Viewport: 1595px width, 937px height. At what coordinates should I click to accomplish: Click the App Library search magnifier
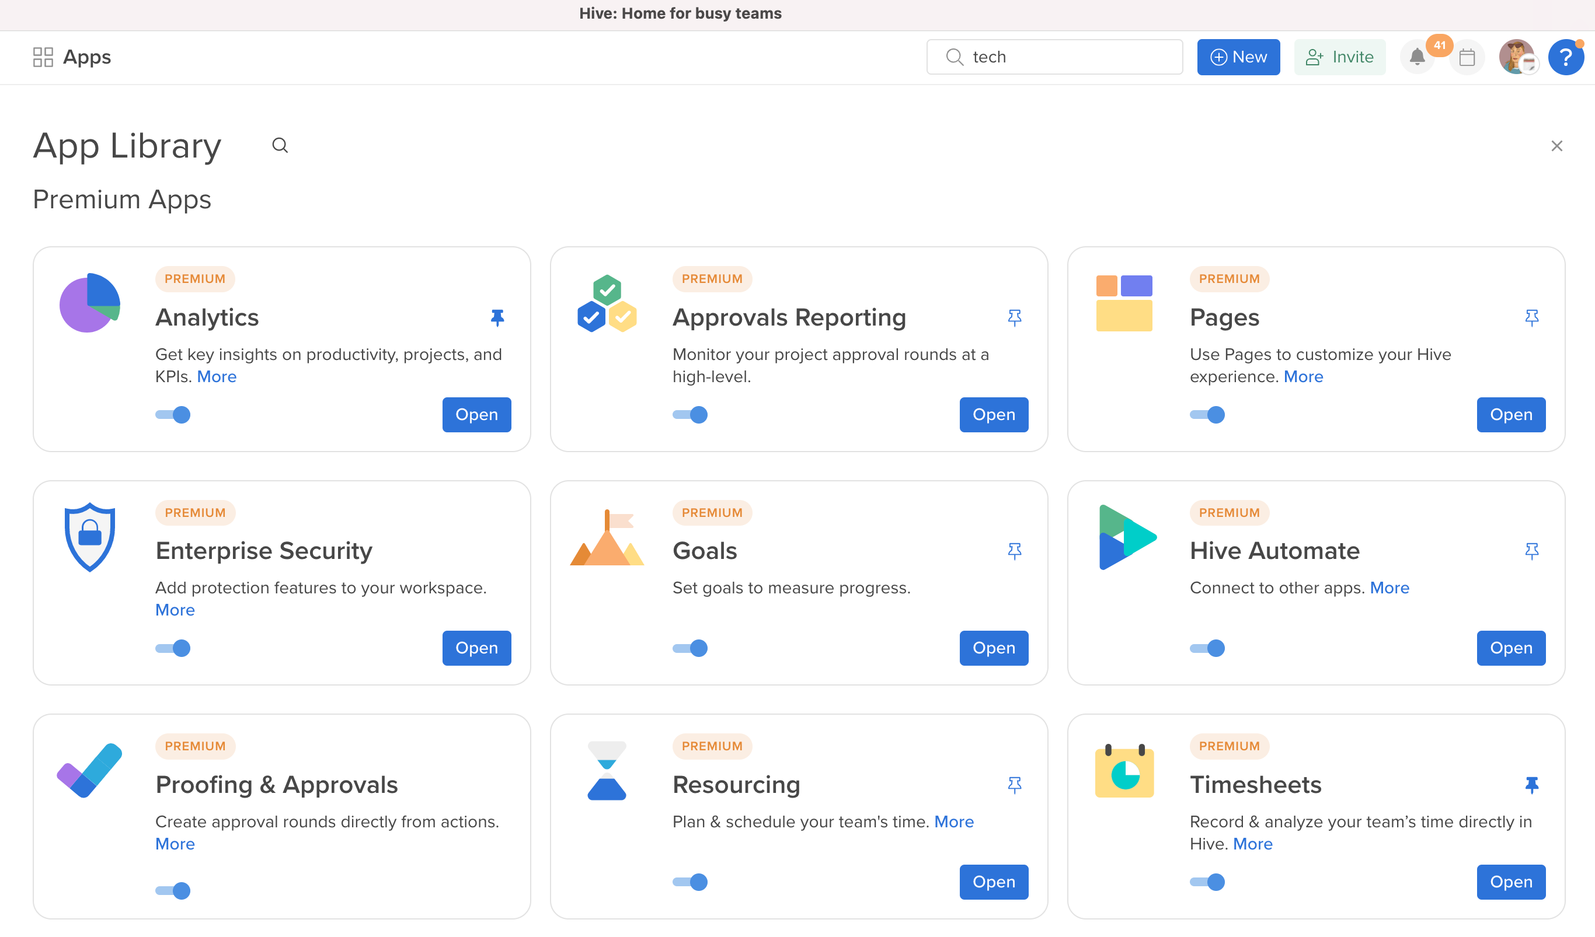(280, 146)
